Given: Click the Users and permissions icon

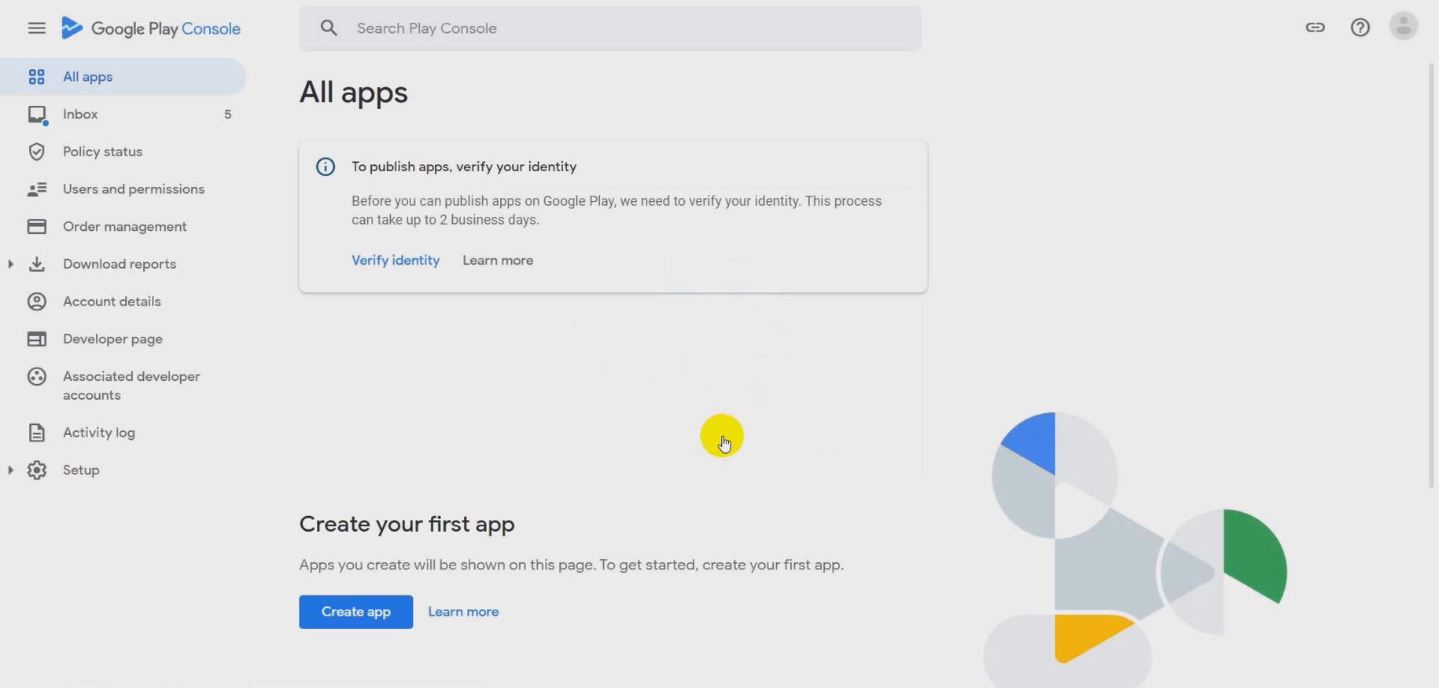Looking at the screenshot, I should [36, 189].
